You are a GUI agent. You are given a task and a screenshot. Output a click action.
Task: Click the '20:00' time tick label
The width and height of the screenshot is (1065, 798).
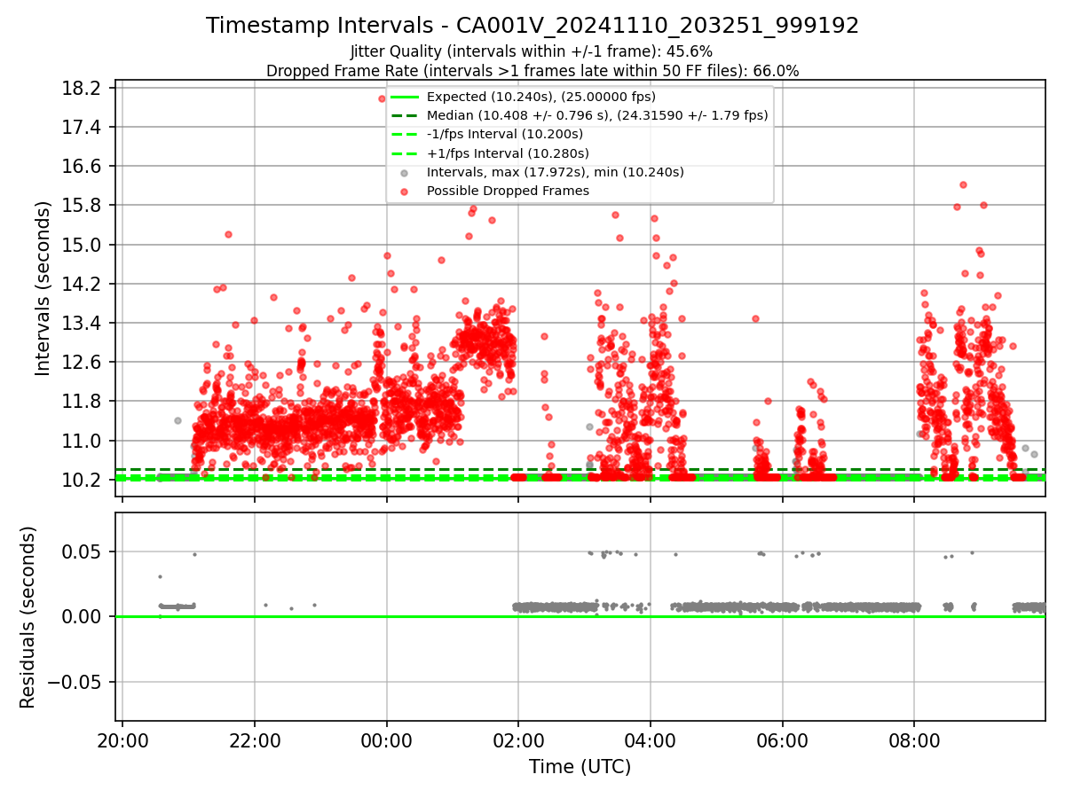click(x=122, y=739)
